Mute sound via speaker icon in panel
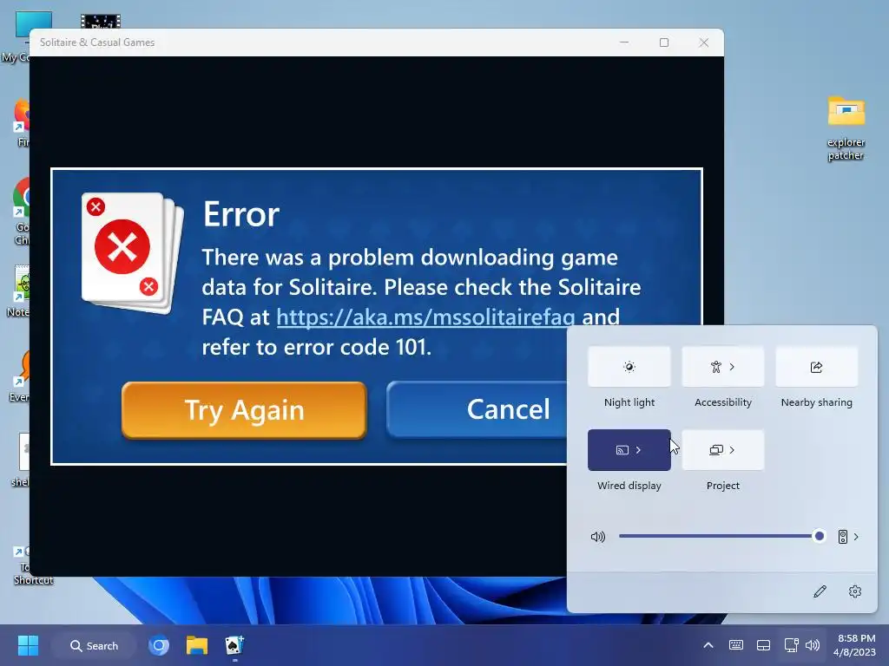The height and width of the screenshot is (666, 889). coord(598,536)
